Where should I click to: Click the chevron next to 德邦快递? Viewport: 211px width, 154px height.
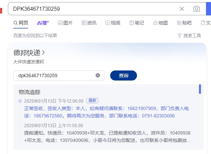point(43,53)
